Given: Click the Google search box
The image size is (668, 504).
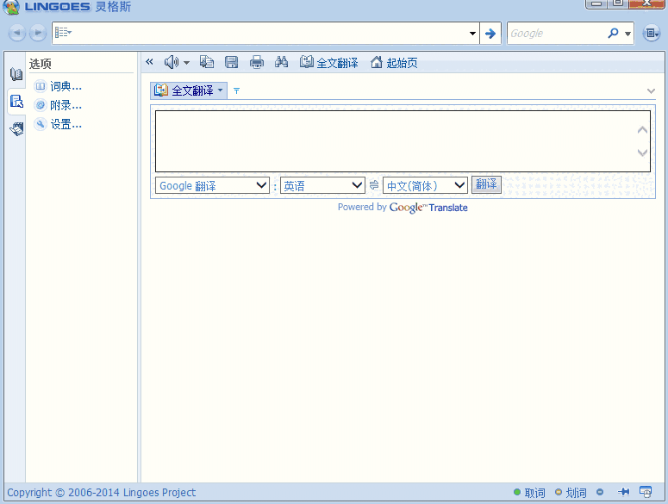Looking at the screenshot, I should pyautogui.click(x=556, y=34).
